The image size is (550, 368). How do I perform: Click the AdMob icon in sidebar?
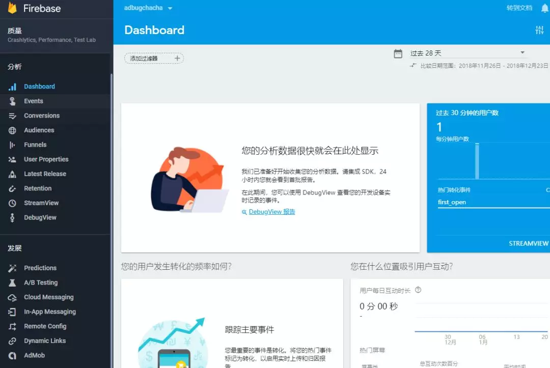pyautogui.click(x=13, y=356)
